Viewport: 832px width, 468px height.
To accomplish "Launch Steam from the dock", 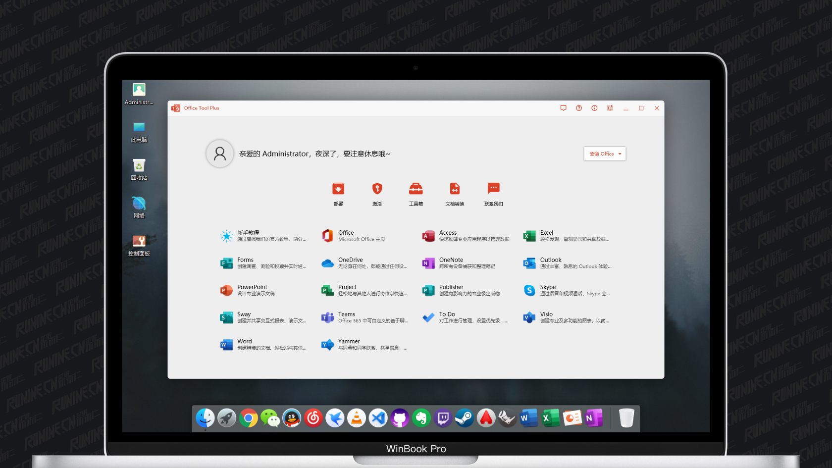I will tap(465, 418).
